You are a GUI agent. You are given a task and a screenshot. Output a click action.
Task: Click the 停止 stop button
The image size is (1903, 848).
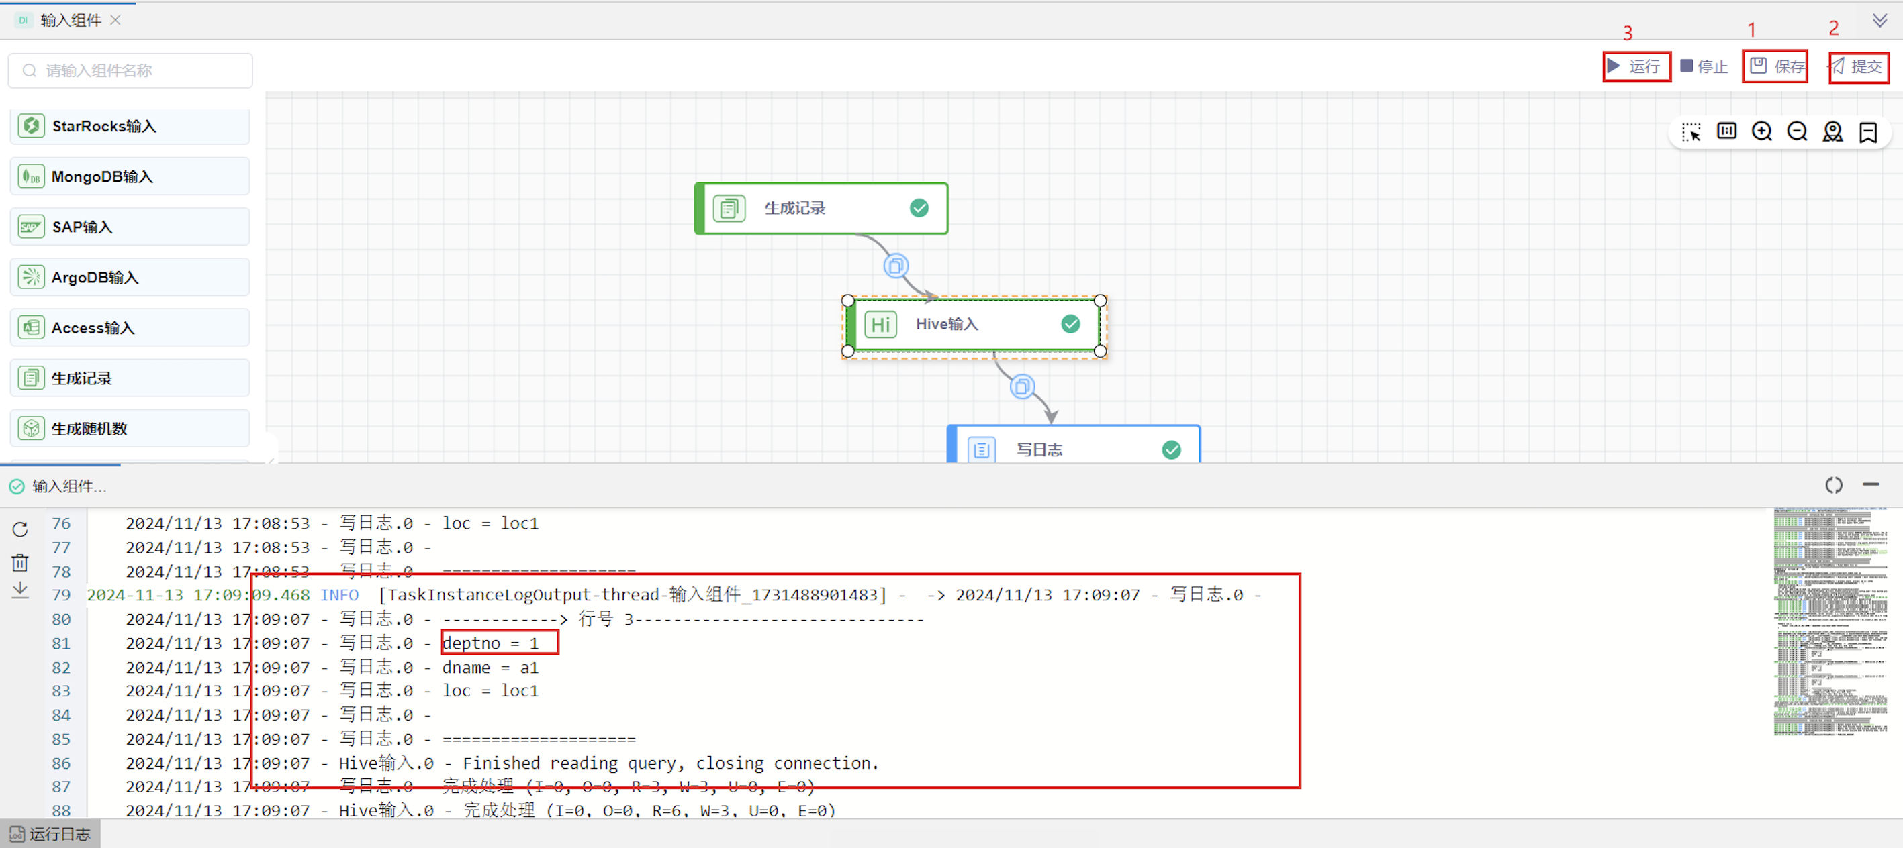pyautogui.click(x=1704, y=66)
